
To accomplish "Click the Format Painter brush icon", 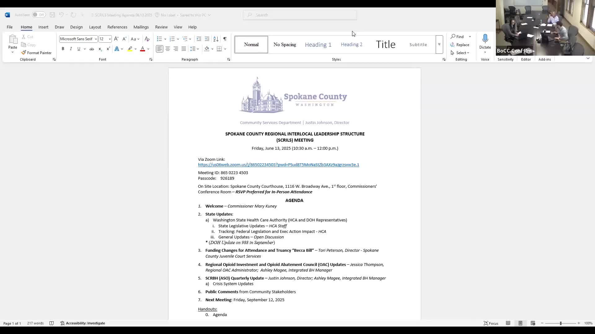I will pyautogui.click(x=24, y=53).
